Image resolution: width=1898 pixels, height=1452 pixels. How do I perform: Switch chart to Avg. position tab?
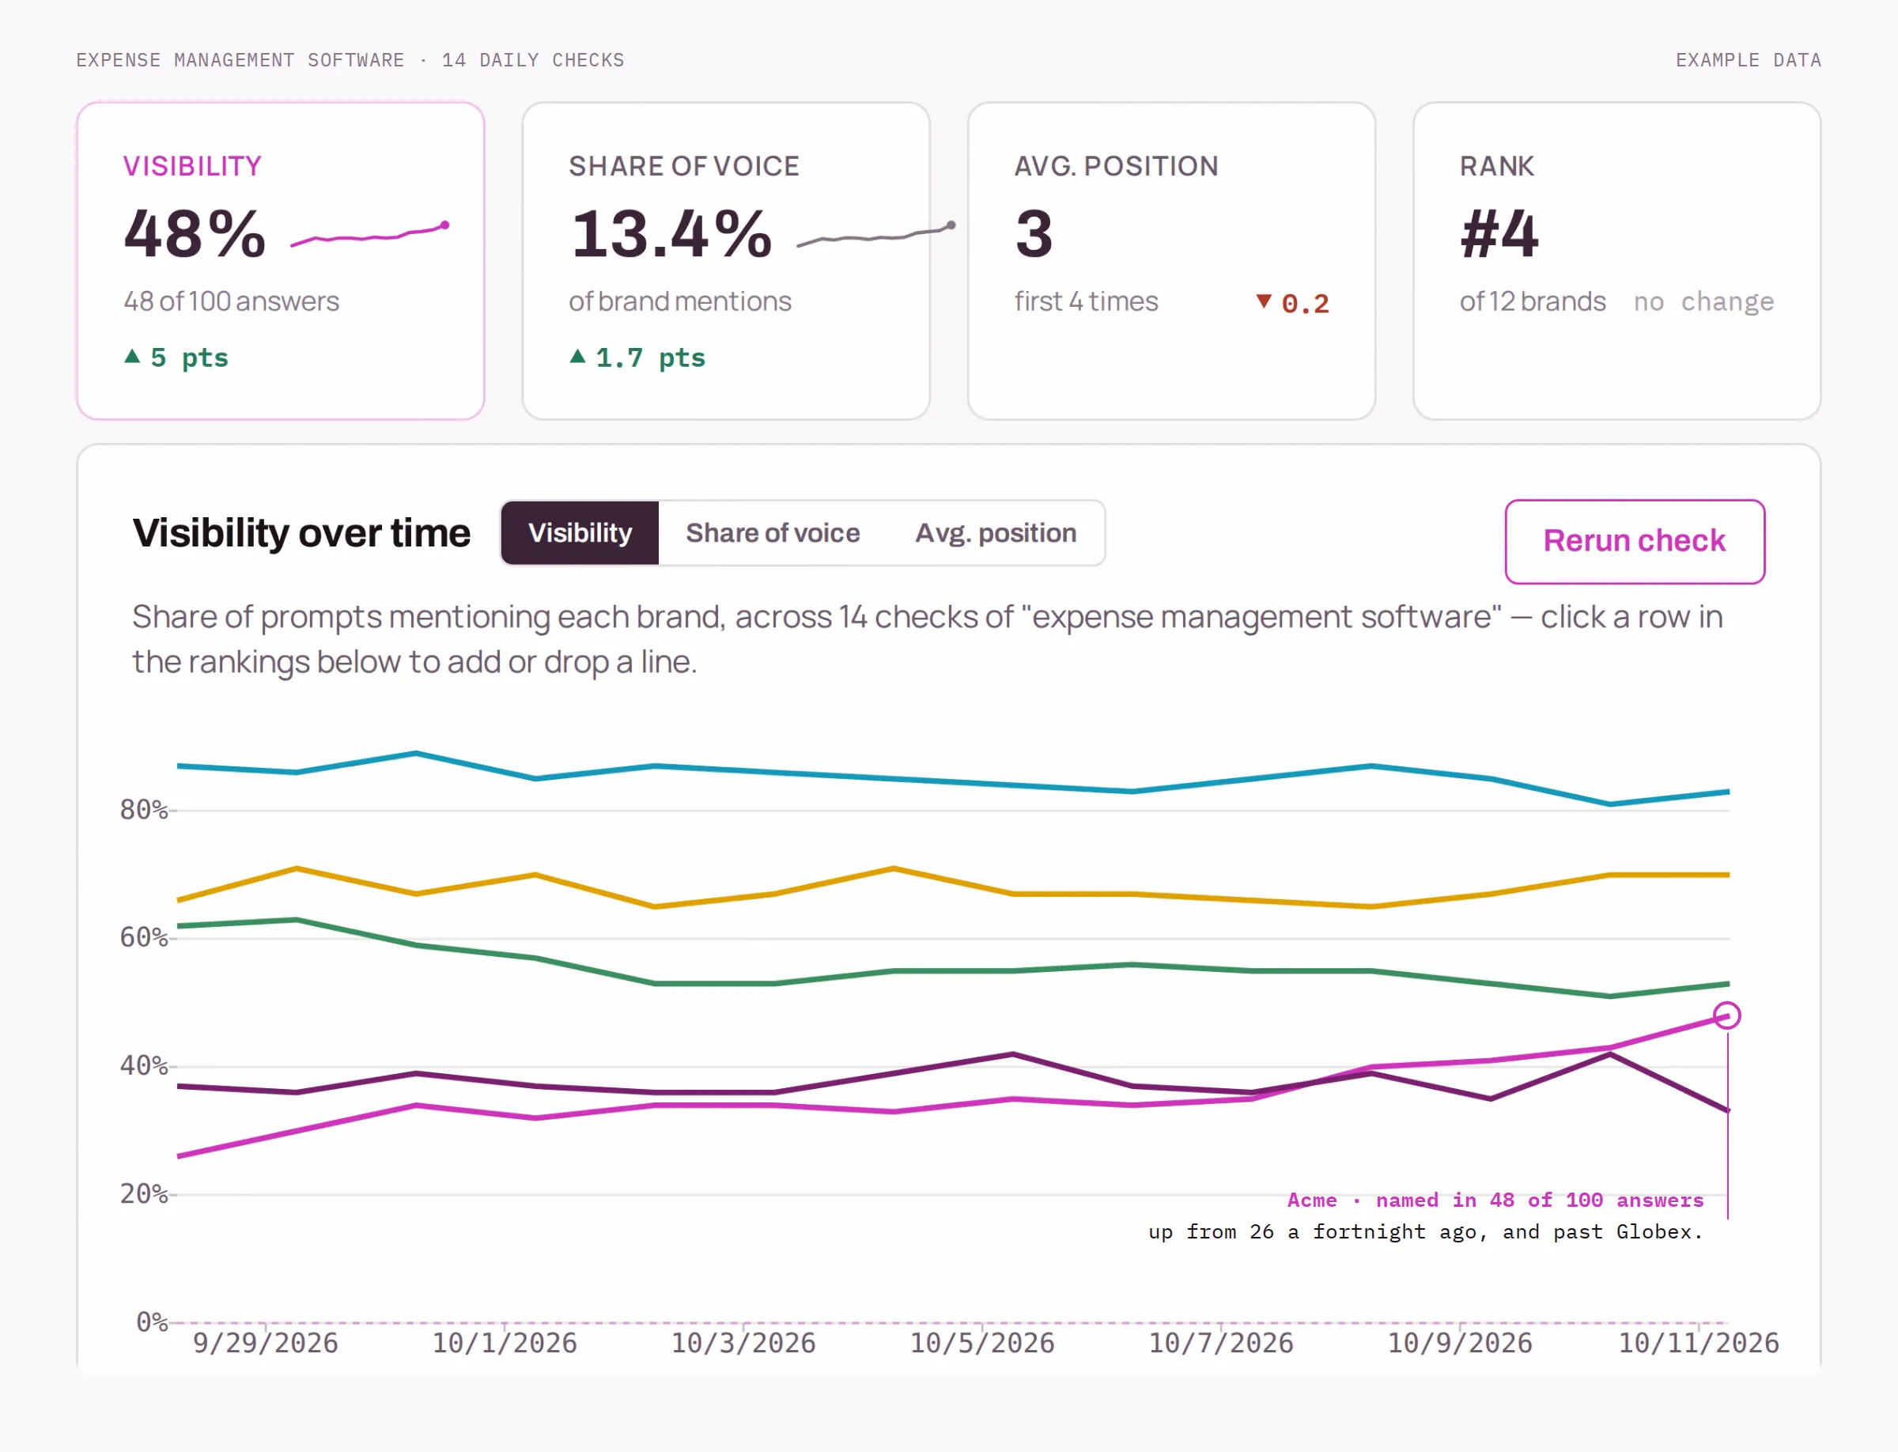click(996, 533)
